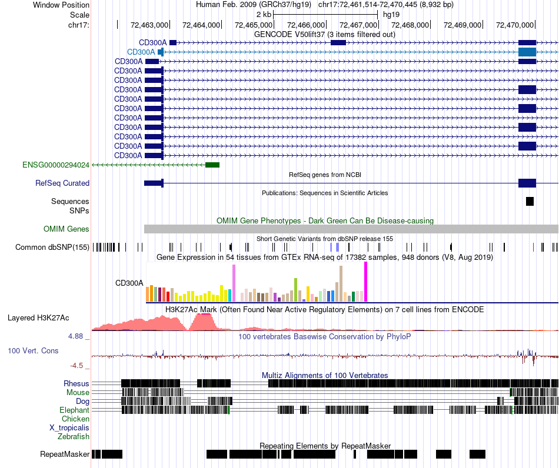559x468 pixels.
Task: Select the Elephant alignment label
Action: [x=74, y=410]
